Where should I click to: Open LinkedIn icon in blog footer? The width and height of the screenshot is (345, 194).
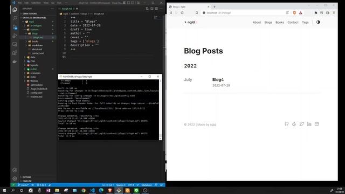309,124
